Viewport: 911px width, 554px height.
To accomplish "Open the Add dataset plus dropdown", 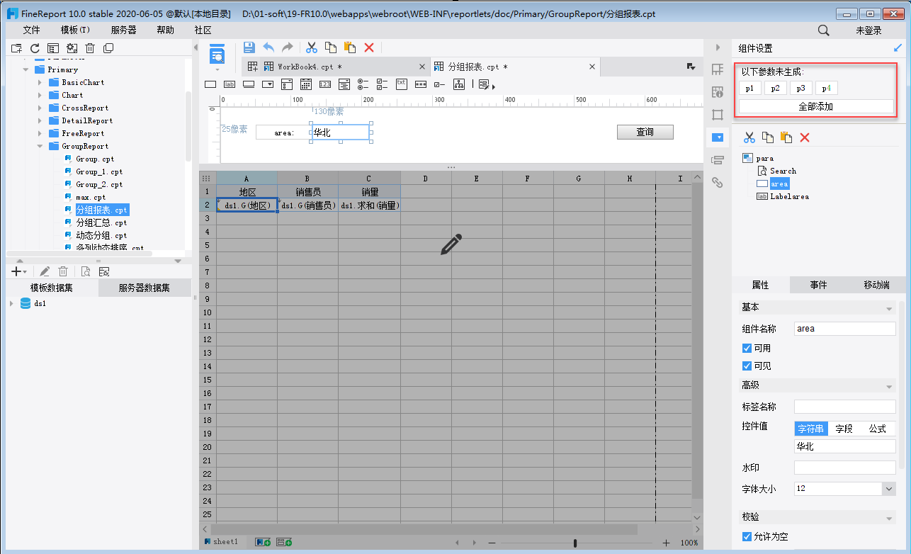I will pyautogui.click(x=19, y=271).
